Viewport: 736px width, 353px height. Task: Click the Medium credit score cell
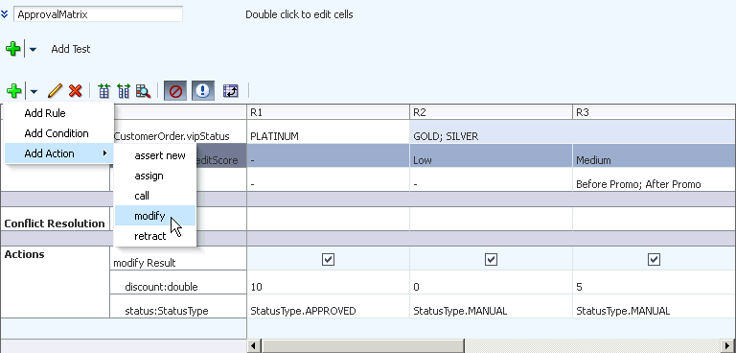655,155
